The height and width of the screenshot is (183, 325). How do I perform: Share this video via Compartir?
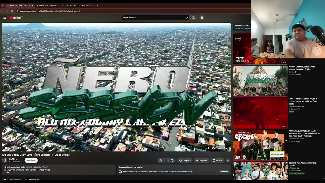coord(185,161)
